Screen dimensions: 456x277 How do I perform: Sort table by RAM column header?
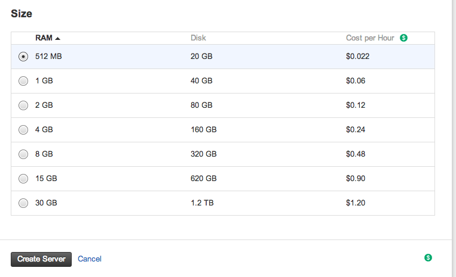(44, 38)
